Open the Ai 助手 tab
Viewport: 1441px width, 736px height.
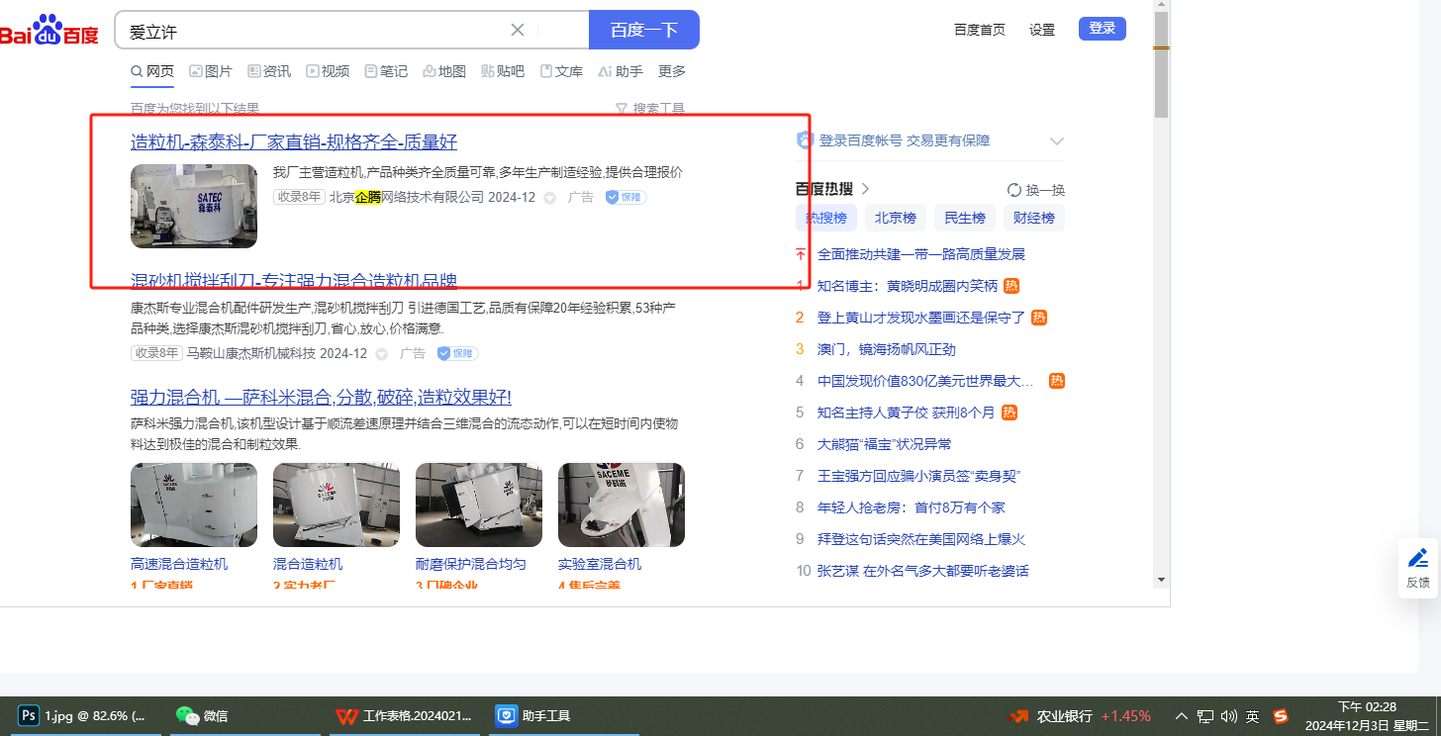621,71
